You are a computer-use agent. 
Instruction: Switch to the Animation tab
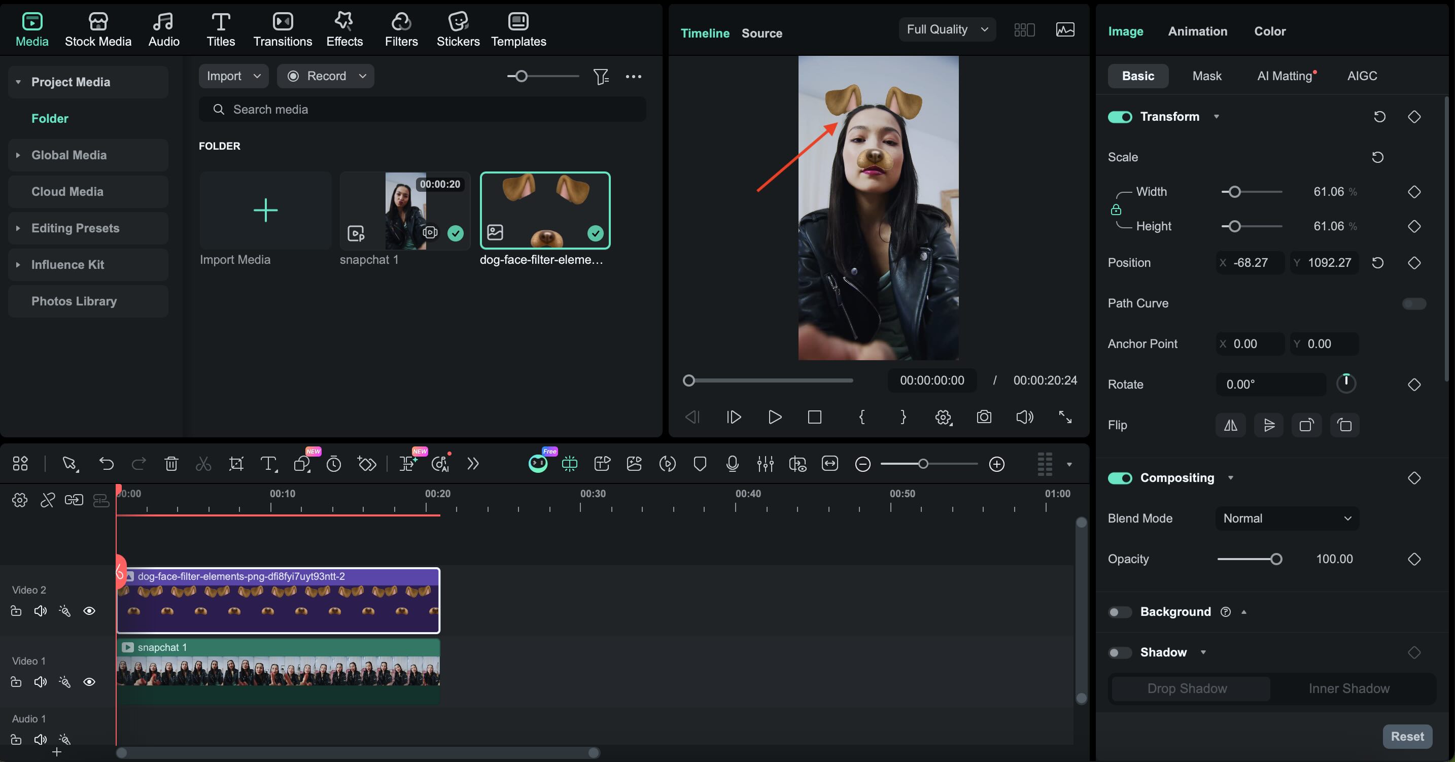1197,31
